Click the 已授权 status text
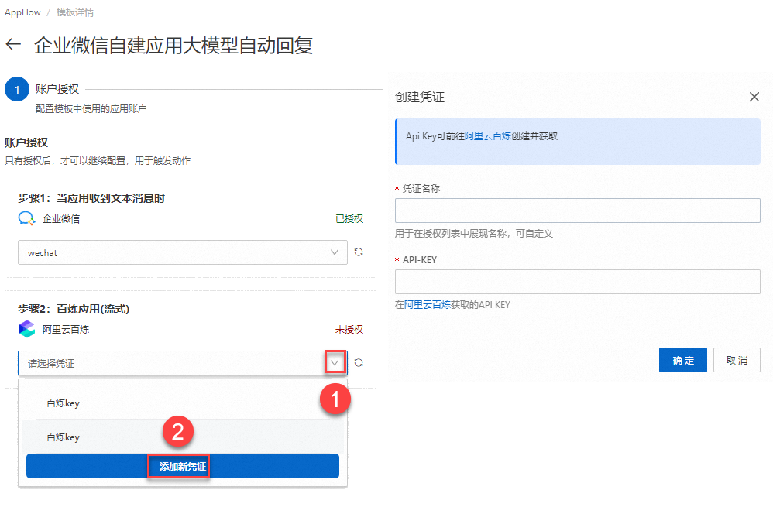 (349, 219)
